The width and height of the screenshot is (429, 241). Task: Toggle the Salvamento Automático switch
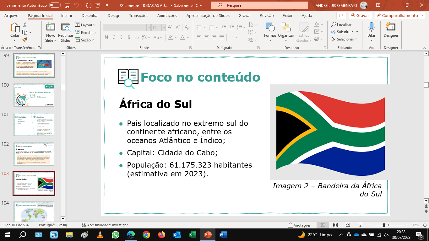point(55,5)
